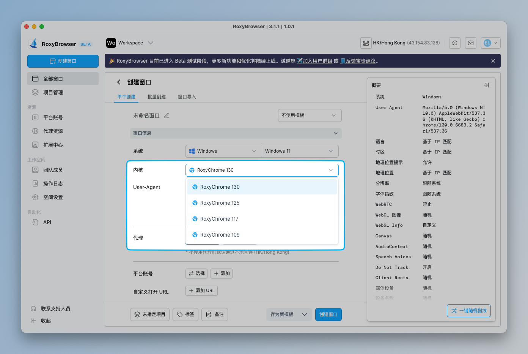Click the 备注 note button
Screen dimensions: 528x354
point(215,314)
